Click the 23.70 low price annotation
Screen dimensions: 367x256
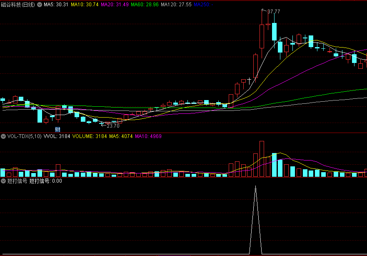[113, 126]
